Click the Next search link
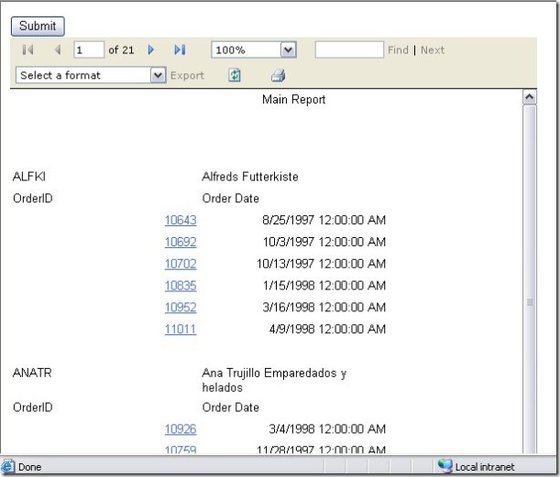560x477 pixels. pos(433,50)
